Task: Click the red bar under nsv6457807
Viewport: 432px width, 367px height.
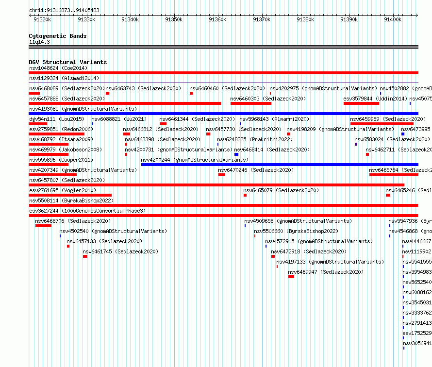Action: click(x=216, y=185)
